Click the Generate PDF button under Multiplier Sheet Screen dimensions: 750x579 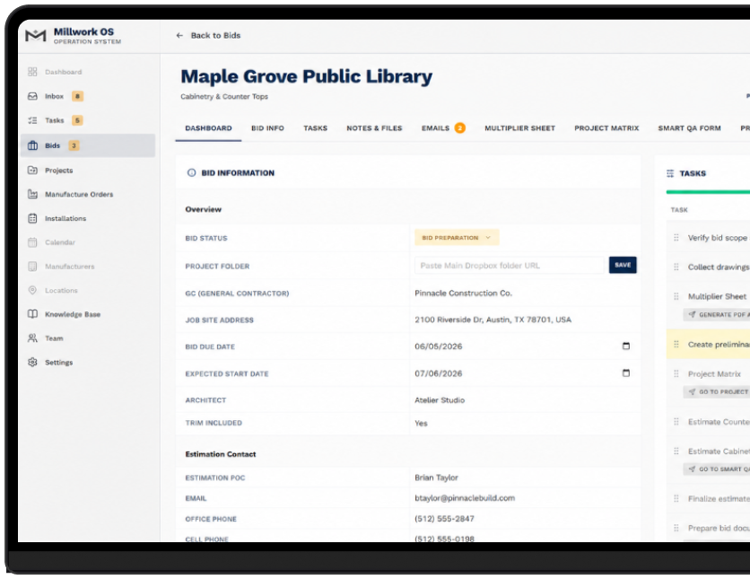click(x=717, y=314)
